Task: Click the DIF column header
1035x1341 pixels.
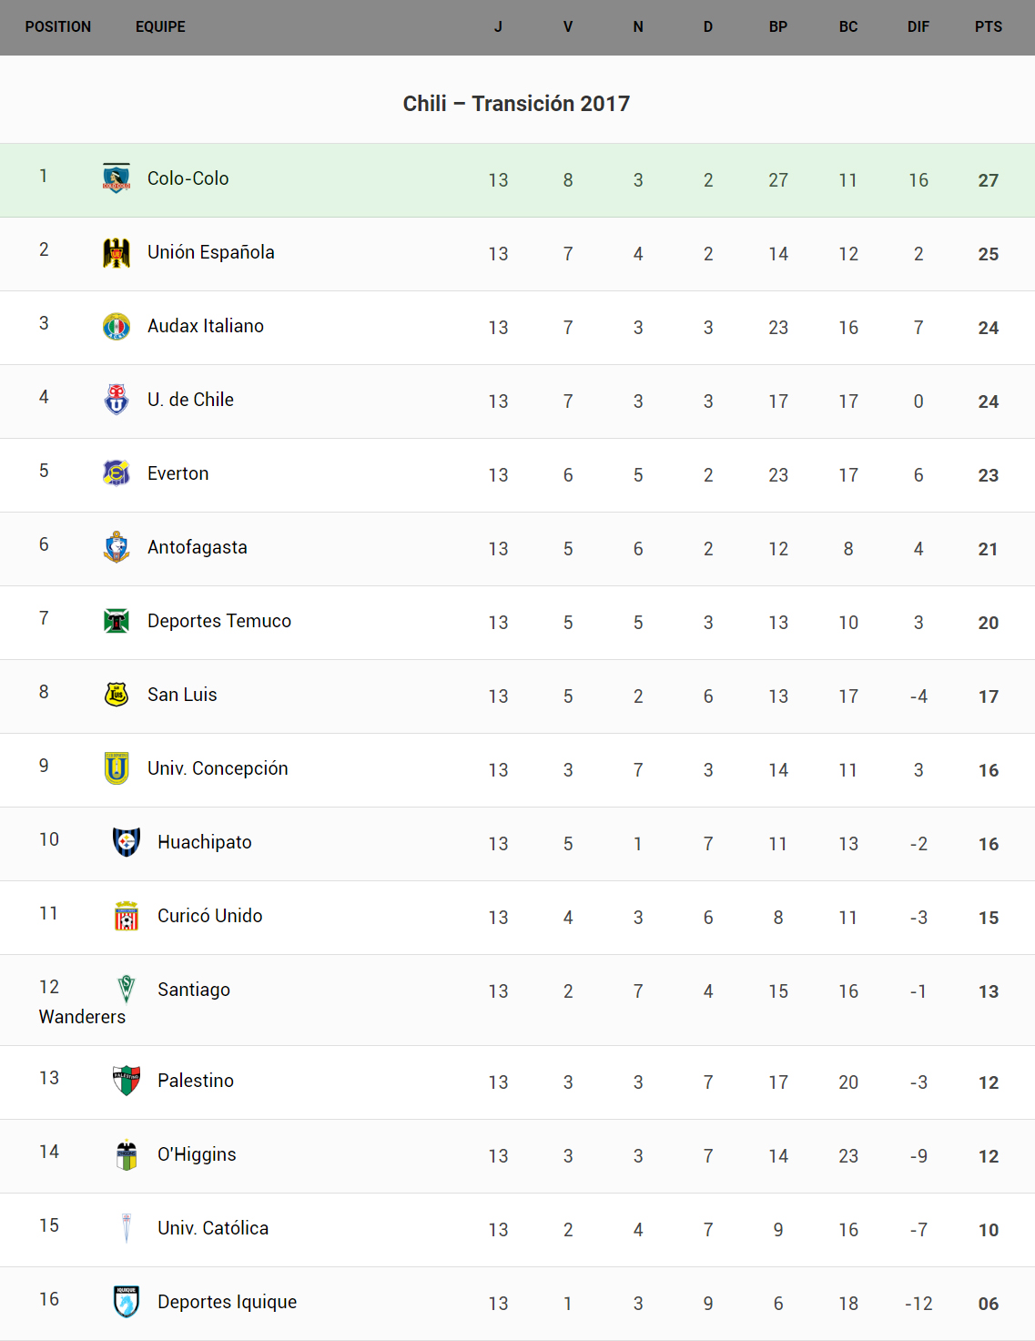Action: point(918,27)
